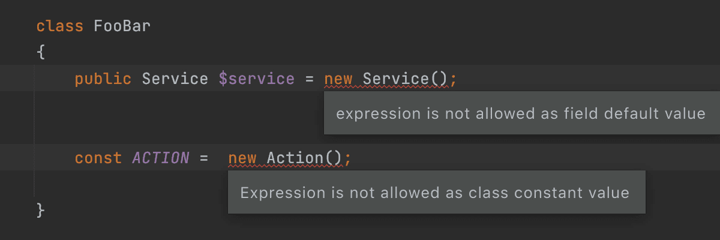This screenshot has width=720, height=240.
Task: Click the public keyword
Action: pos(103,79)
